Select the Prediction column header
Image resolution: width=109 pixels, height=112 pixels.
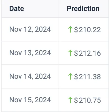click(83, 8)
